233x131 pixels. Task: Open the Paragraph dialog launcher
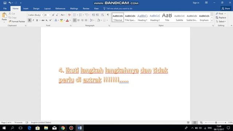(x=109, y=25)
